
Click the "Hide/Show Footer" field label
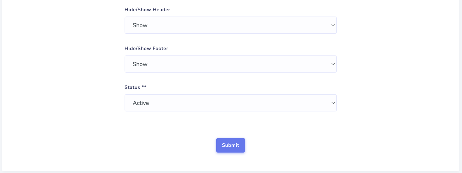[146, 48]
